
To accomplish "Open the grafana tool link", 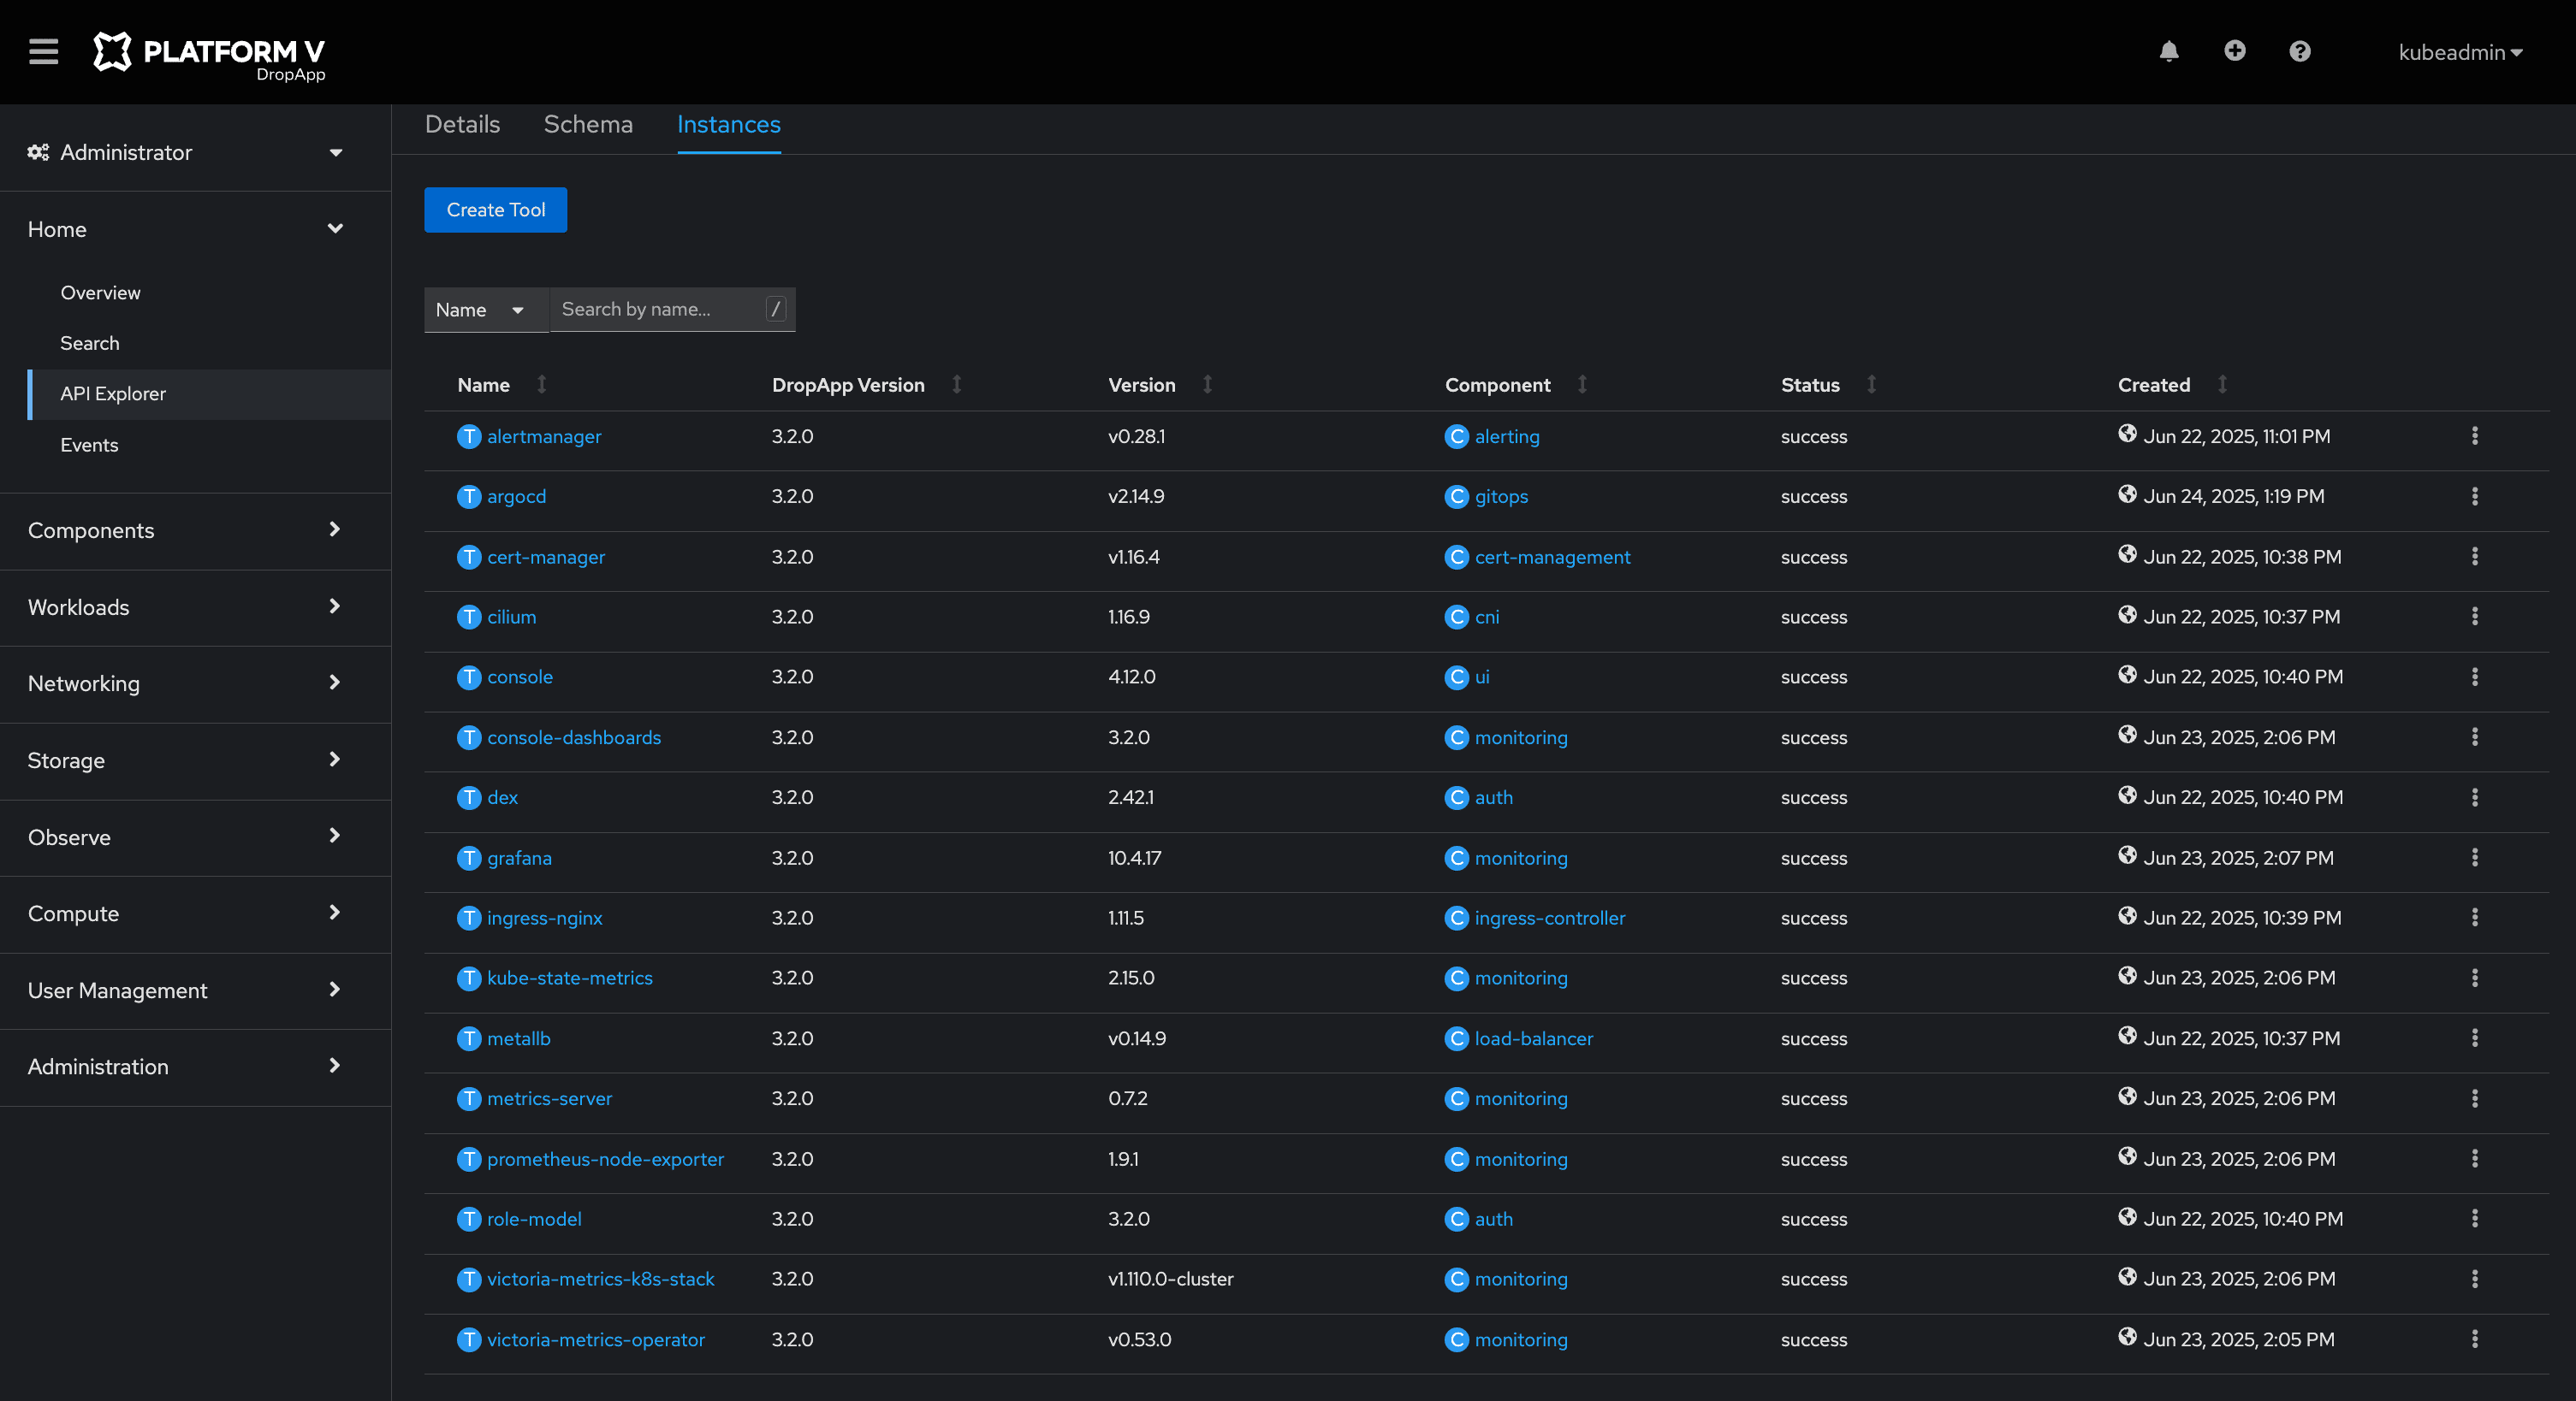I will coord(519,857).
